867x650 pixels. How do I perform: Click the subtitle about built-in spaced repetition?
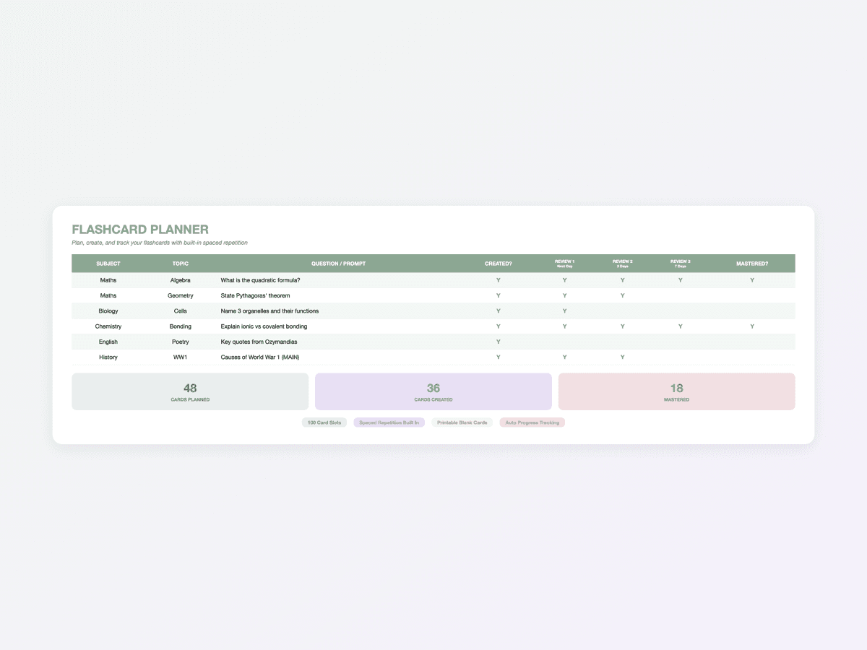click(160, 243)
